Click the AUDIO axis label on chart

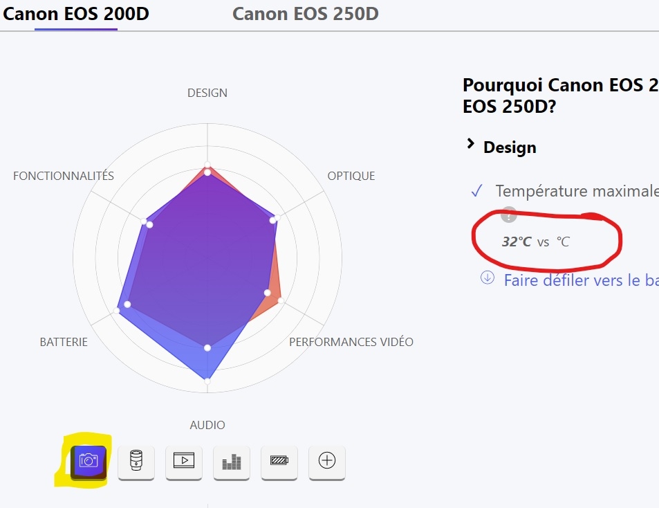coord(207,425)
